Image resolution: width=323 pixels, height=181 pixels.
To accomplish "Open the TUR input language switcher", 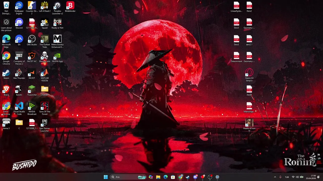I will (287, 177).
